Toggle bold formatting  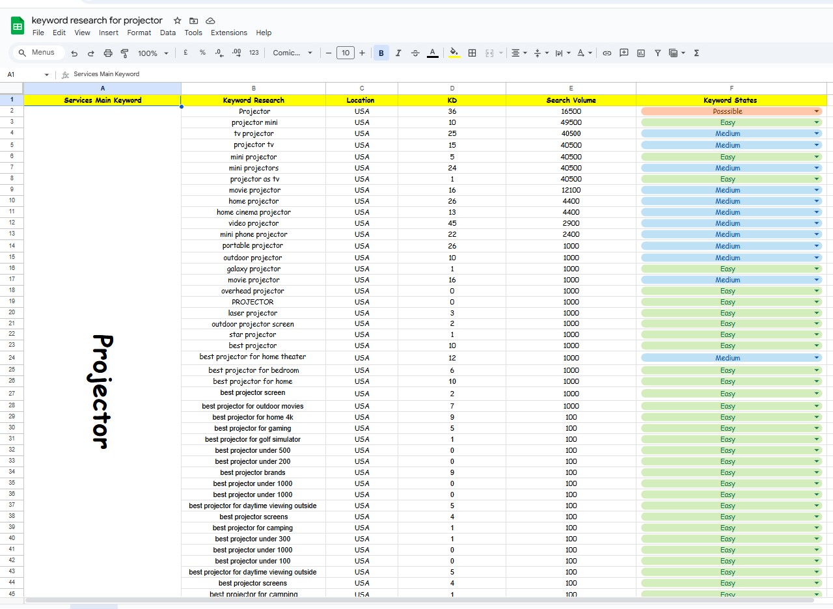point(381,53)
